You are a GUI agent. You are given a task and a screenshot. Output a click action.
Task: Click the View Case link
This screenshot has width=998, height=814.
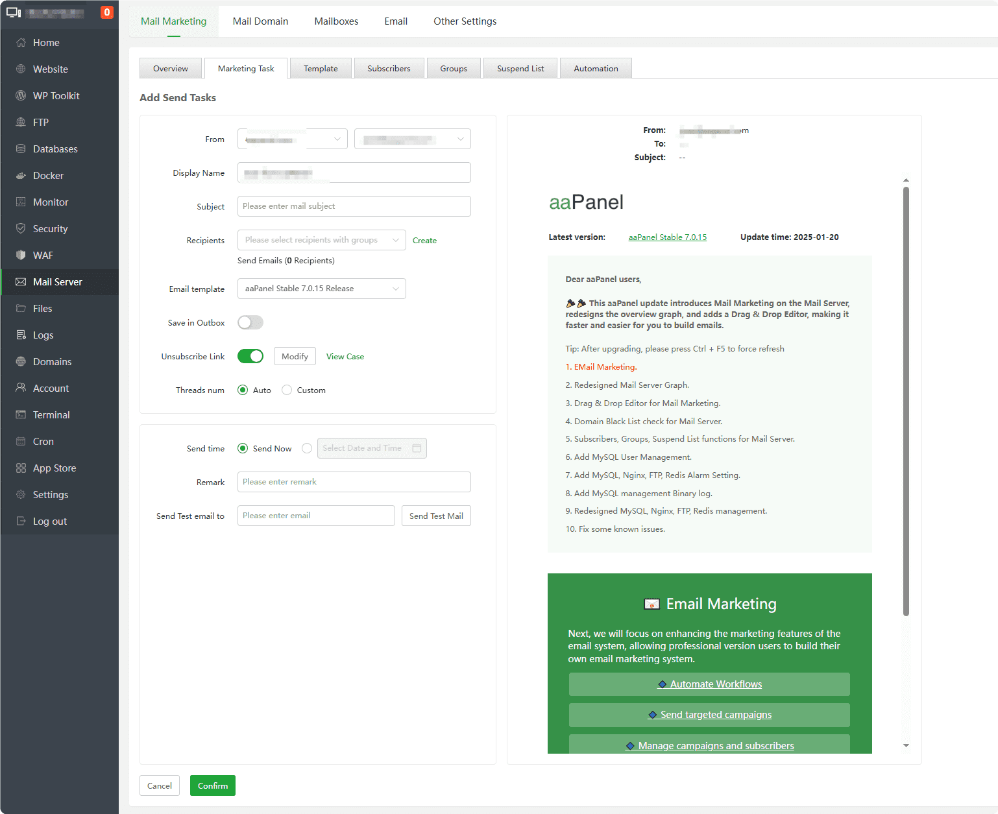[x=345, y=357]
